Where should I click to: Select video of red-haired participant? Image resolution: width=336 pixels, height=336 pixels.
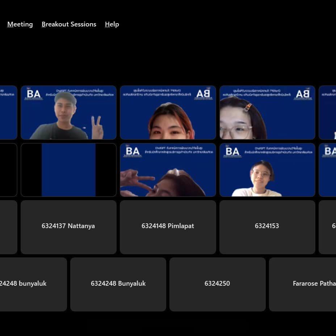click(x=168, y=113)
